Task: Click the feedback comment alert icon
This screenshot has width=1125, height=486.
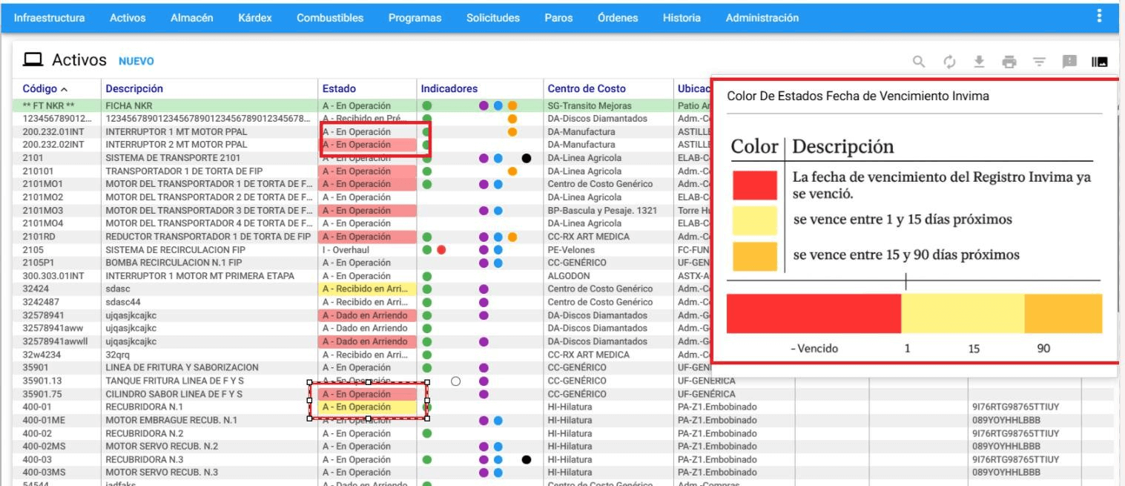Action: click(1069, 61)
